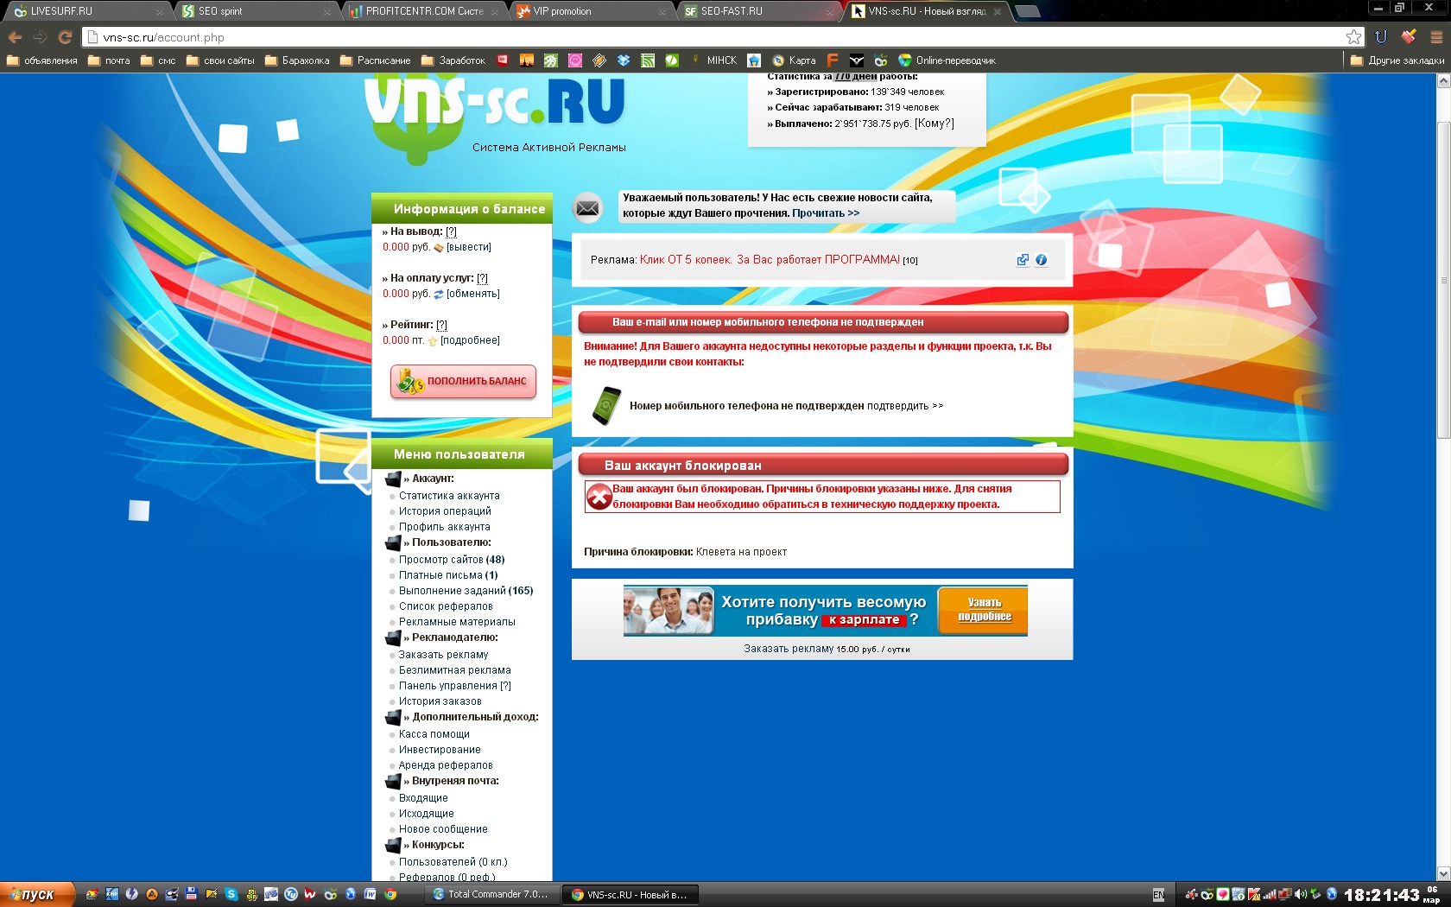Click browser reload button
The height and width of the screenshot is (907, 1451).
(65, 37)
